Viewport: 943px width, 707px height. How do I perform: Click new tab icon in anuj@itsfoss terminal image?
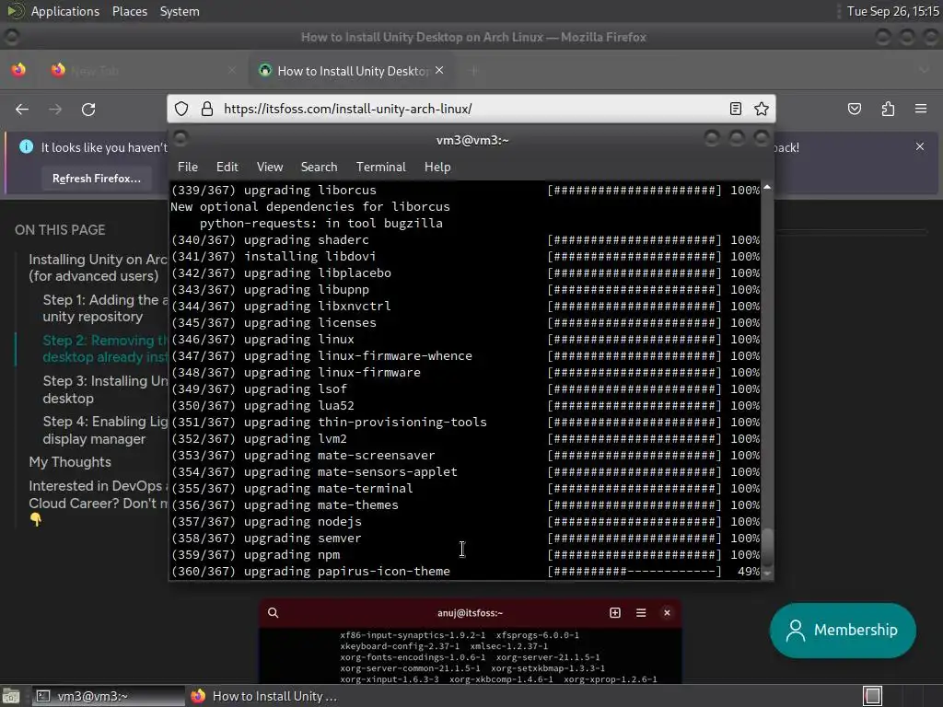614,612
